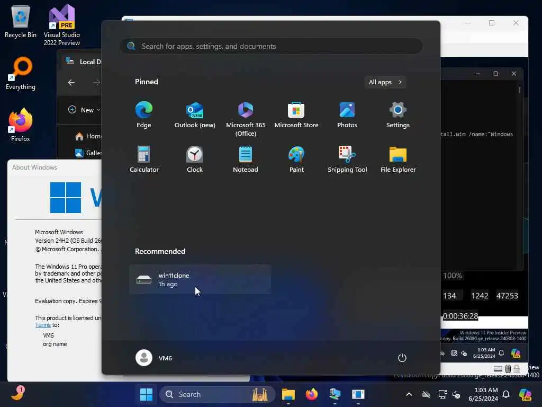Open Microsoft 365 (Office) app

click(246, 119)
